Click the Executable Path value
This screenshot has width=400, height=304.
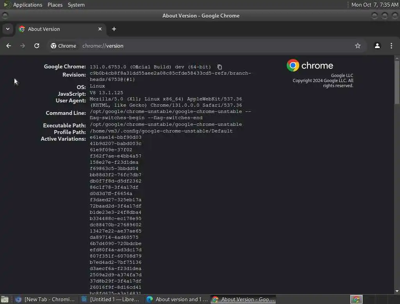(166, 124)
